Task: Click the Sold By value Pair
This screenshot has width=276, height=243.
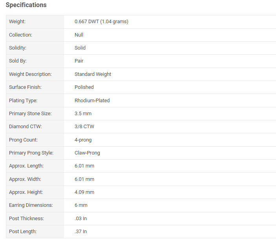Action: (x=79, y=61)
